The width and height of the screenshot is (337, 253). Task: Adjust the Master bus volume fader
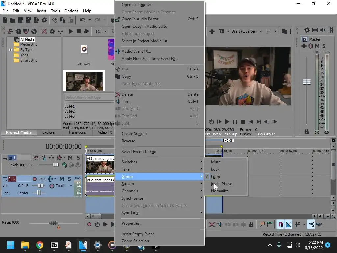coord(307,82)
